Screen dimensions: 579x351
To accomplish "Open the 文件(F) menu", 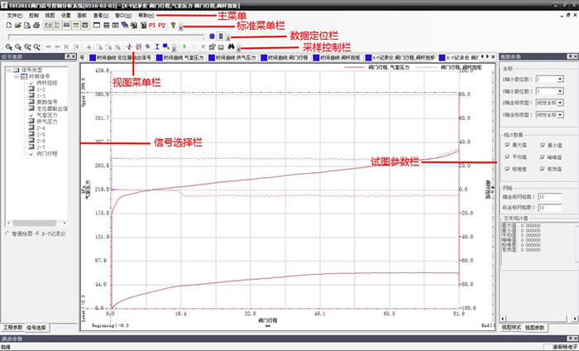I will point(15,15).
